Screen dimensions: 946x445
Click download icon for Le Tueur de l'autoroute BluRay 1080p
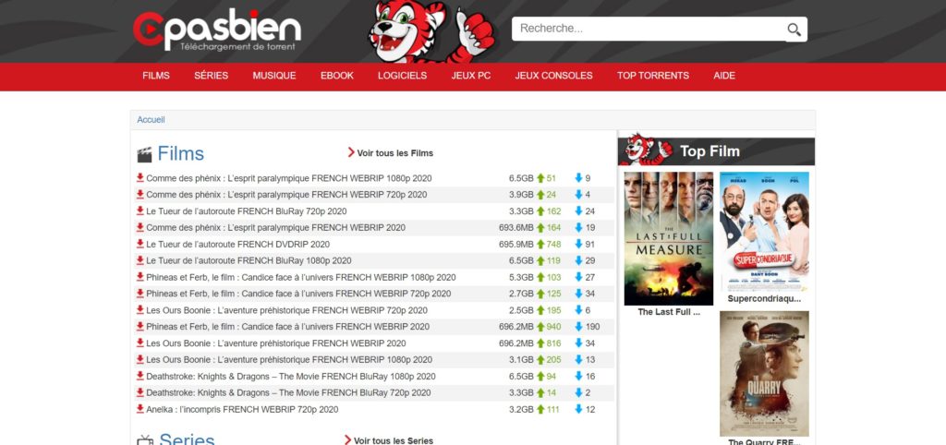pyautogui.click(x=140, y=260)
